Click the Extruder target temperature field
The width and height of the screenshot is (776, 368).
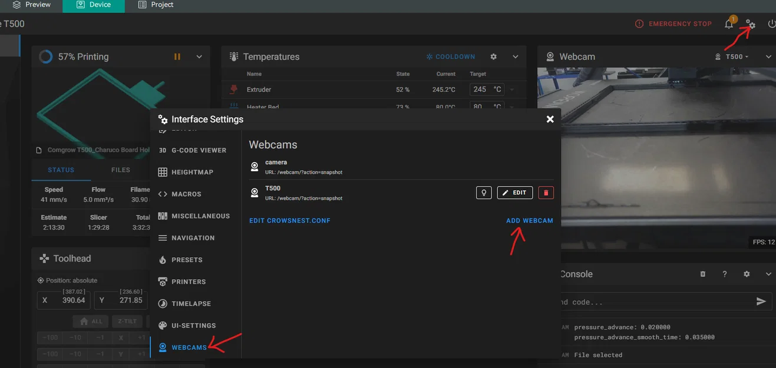(x=487, y=89)
